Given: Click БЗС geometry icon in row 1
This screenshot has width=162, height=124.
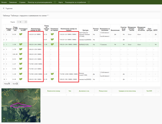Looking at the screenshot, I should coord(21,34).
